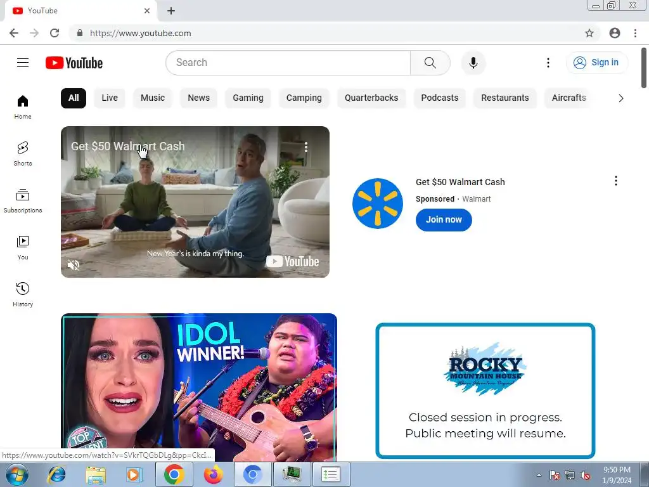
Task: Show hidden tray icons arrow
Action: pos(539,475)
